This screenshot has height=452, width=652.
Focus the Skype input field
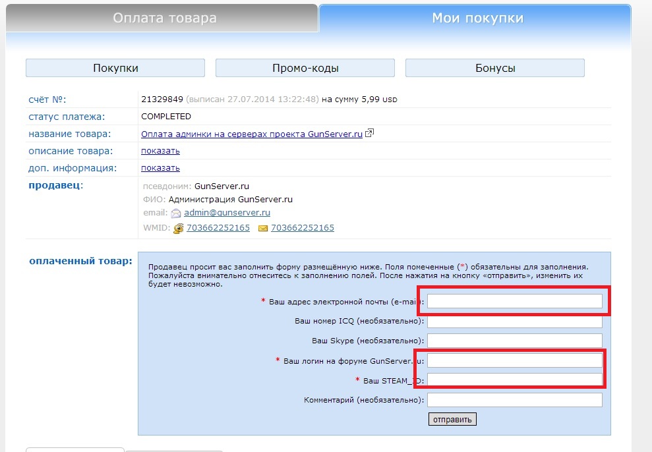click(515, 341)
